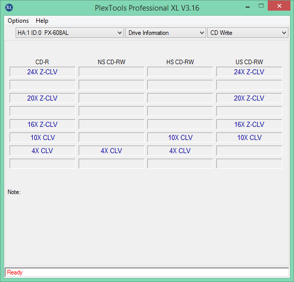Image resolution: width=294 pixels, height=282 pixels.
Task: Click the CD-R 4X CLV cell
Action: pos(42,151)
